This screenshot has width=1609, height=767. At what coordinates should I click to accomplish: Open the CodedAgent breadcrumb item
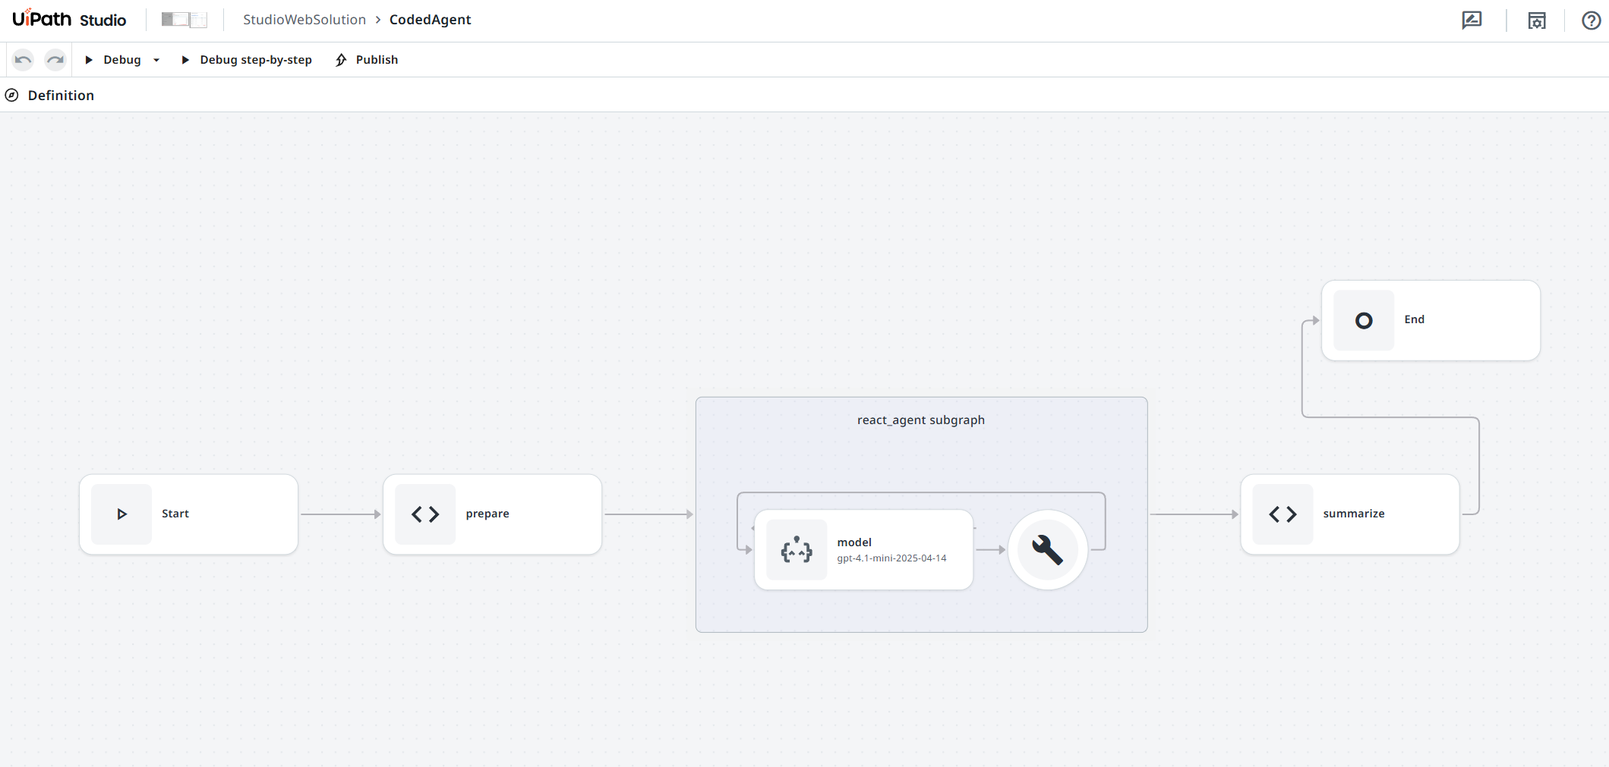point(430,20)
